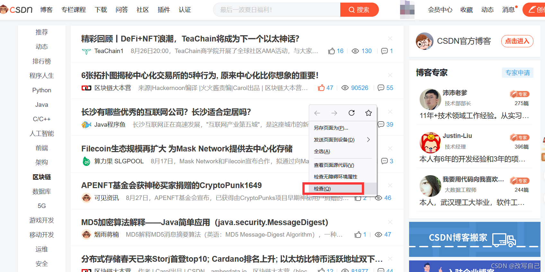Image resolution: width=545 pixels, height=272 pixels.
Task: Click the refresh icon in context menu
Action: 352,113
